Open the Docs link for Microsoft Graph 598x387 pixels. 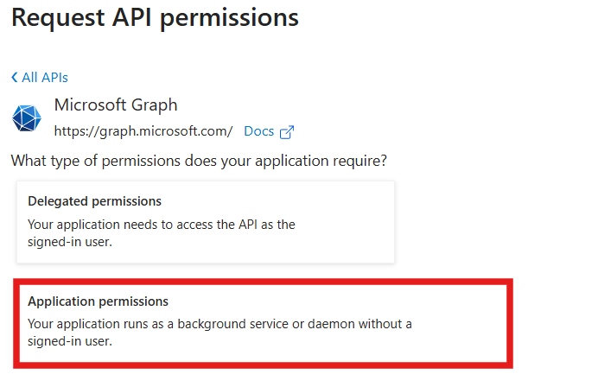tap(259, 131)
